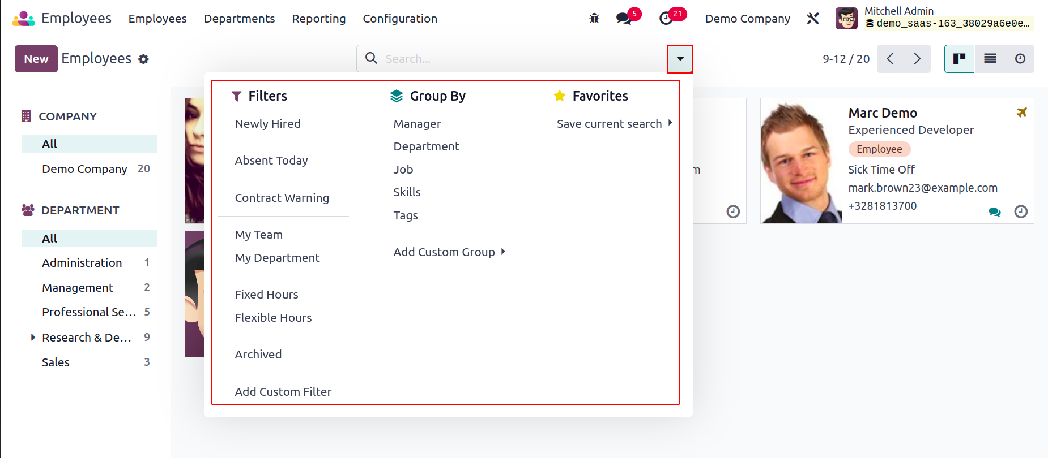Expand Save current search submenu
The width and height of the screenshot is (1048, 458).
614,124
